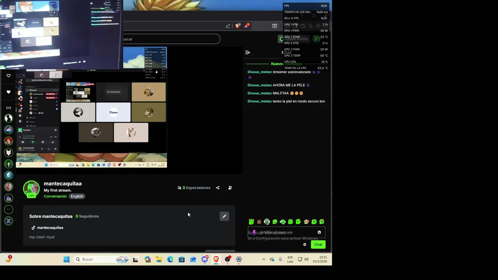Open sidebar channel with the Z logo avatar
This screenshot has width=498, height=280.
pyautogui.click(x=9, y=221)
